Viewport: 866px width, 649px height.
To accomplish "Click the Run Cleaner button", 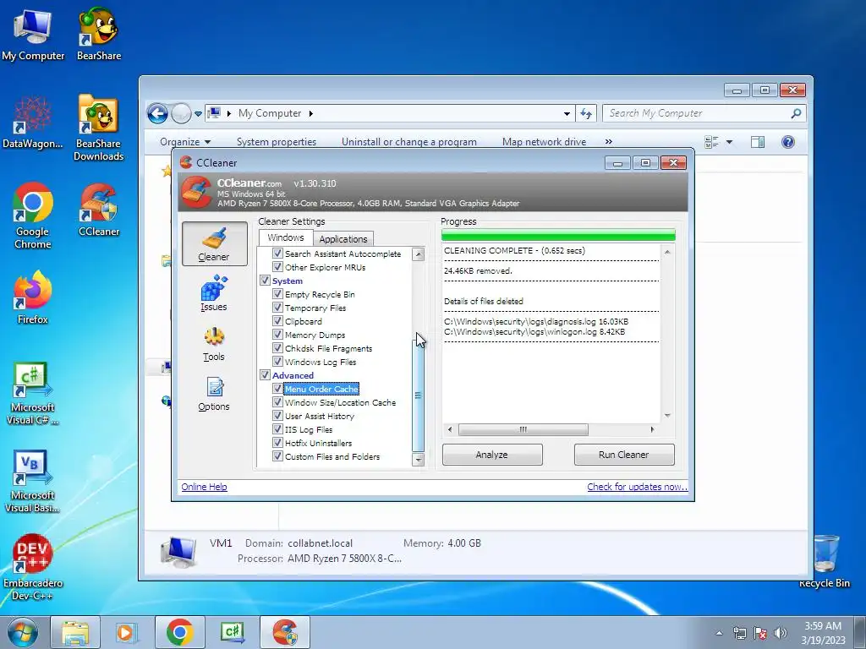I will tap(624, 455).
